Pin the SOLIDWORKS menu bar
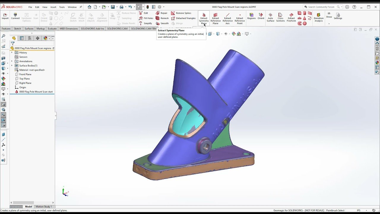This screenshot has height=214, width=380. pyautogui.click(x=81, y=7)
